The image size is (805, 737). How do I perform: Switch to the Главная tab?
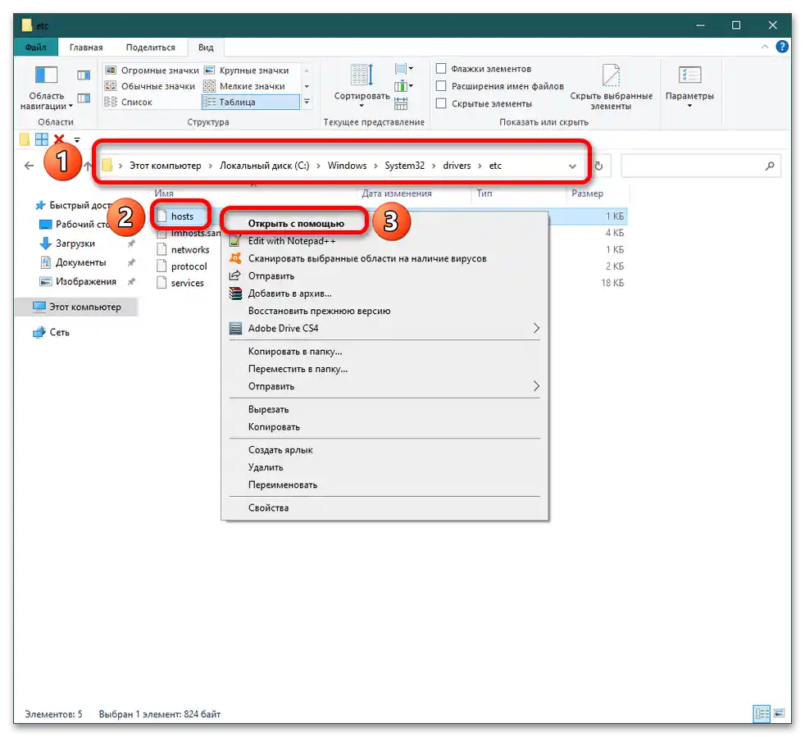(x=86, y=48)
